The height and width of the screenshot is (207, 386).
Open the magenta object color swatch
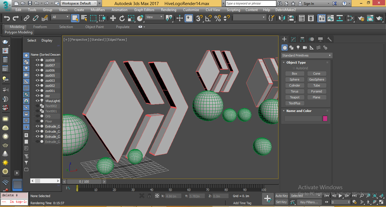point(325,118)
